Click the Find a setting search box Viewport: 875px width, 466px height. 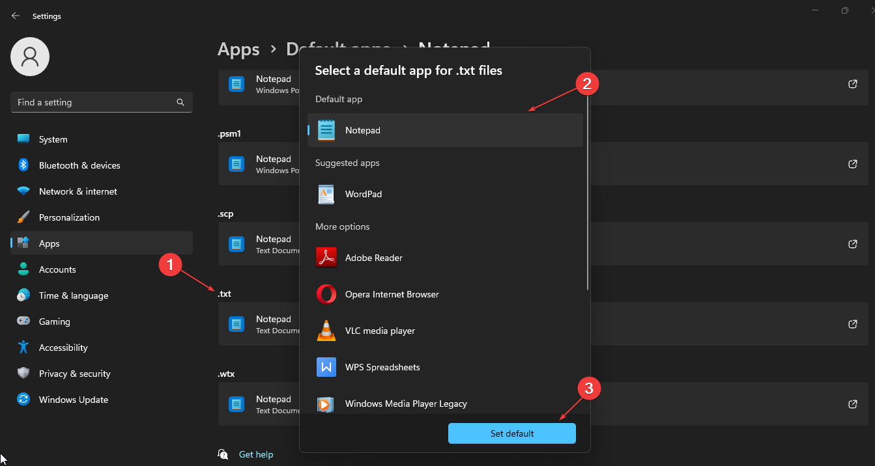click(x=91, y=102)
